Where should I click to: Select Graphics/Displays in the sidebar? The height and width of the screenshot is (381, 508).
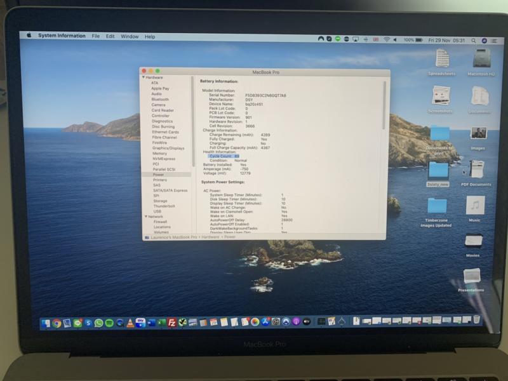tap(168, 148)
